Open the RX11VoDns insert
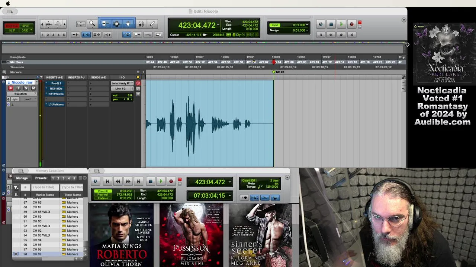 point(56,94)
